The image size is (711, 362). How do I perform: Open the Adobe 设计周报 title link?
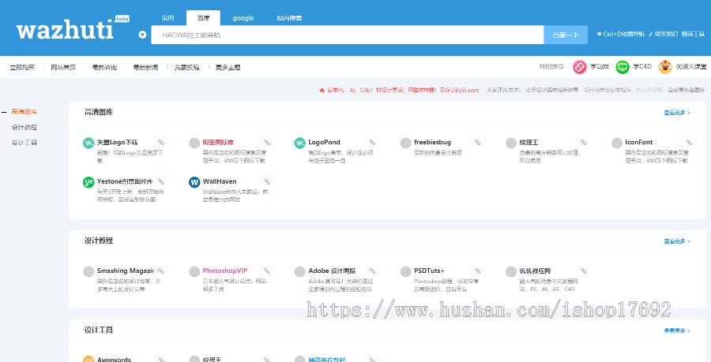(x=332, y=271)
